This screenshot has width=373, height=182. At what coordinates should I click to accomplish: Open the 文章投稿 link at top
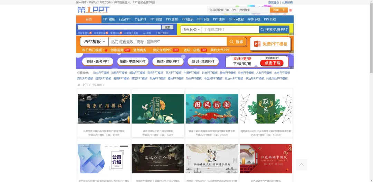click(x=287, y=3)
